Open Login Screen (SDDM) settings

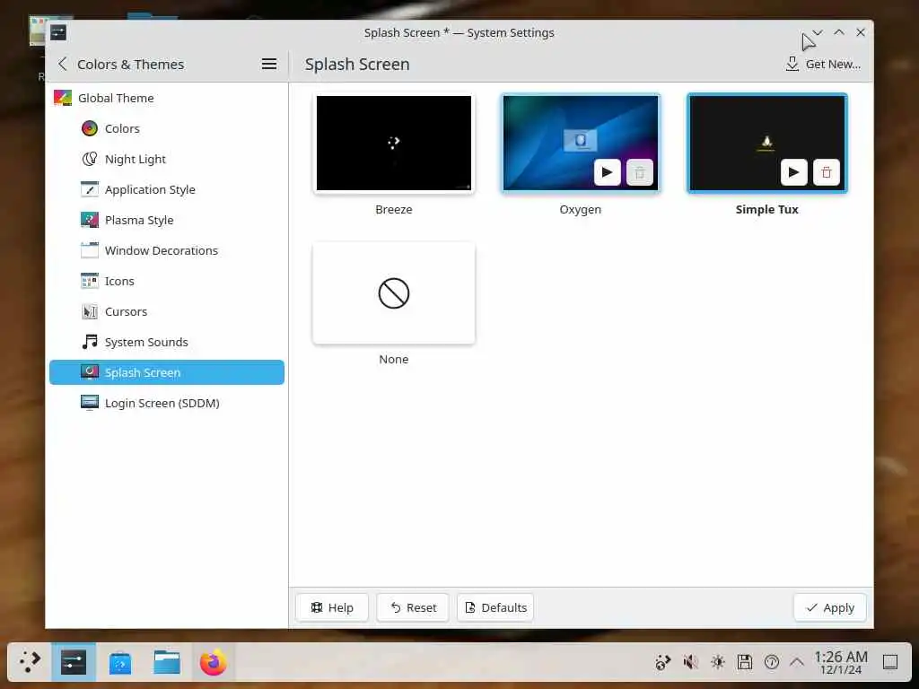[x=167, y=403]
